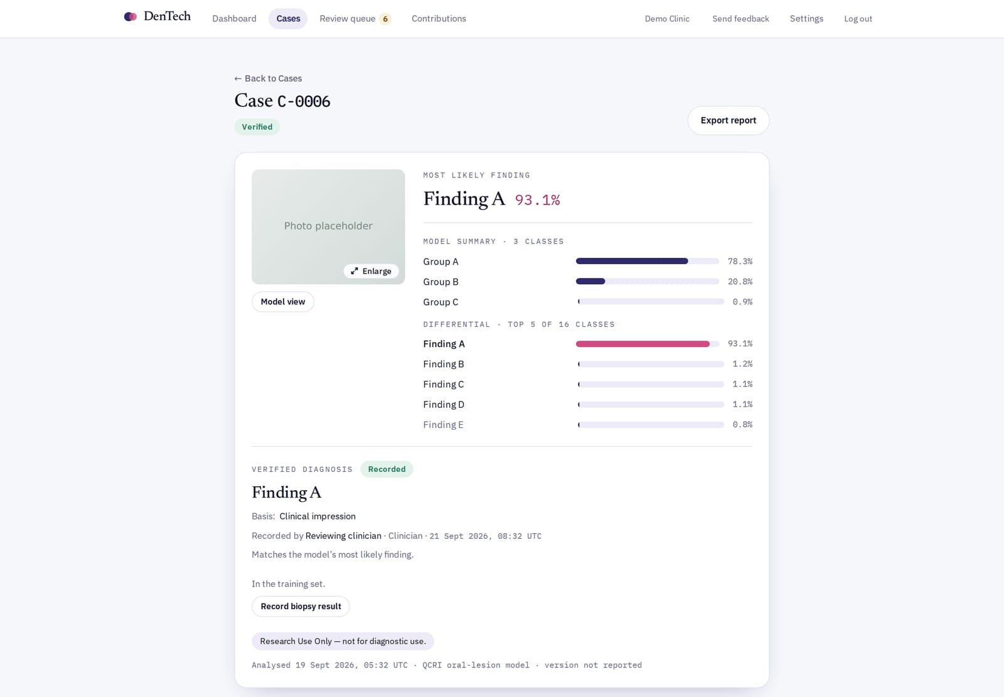Select the Cases nav item
The height and width of the screenshot is (697, 1004).
click(288, 19)
